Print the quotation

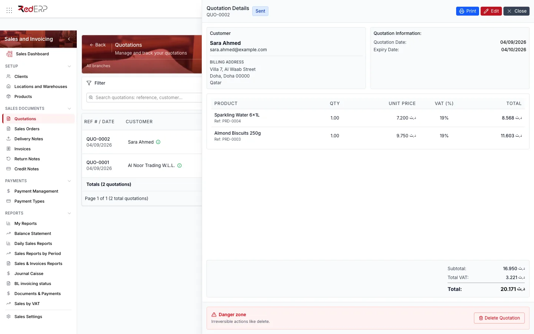[x=468, y=11]
